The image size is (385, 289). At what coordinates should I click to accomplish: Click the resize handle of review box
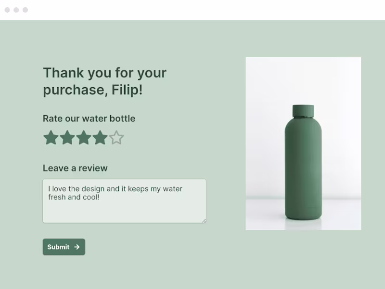coord(204,221)
